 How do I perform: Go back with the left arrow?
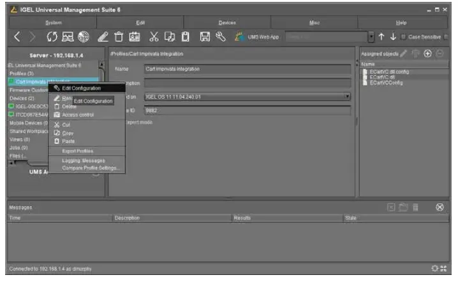tap(17, 37)
